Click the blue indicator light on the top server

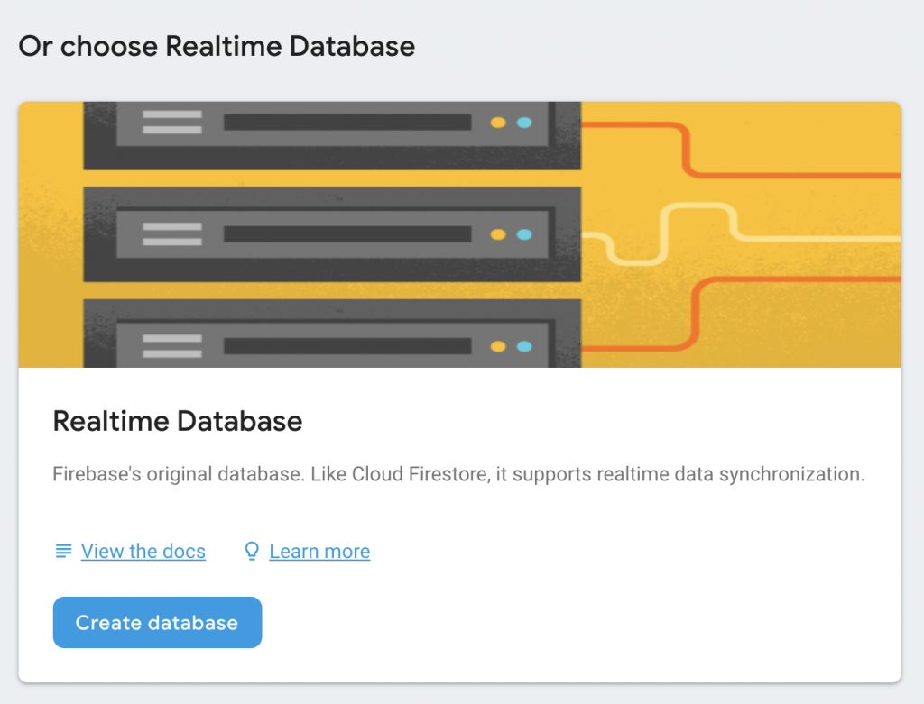tap(524, 123)
